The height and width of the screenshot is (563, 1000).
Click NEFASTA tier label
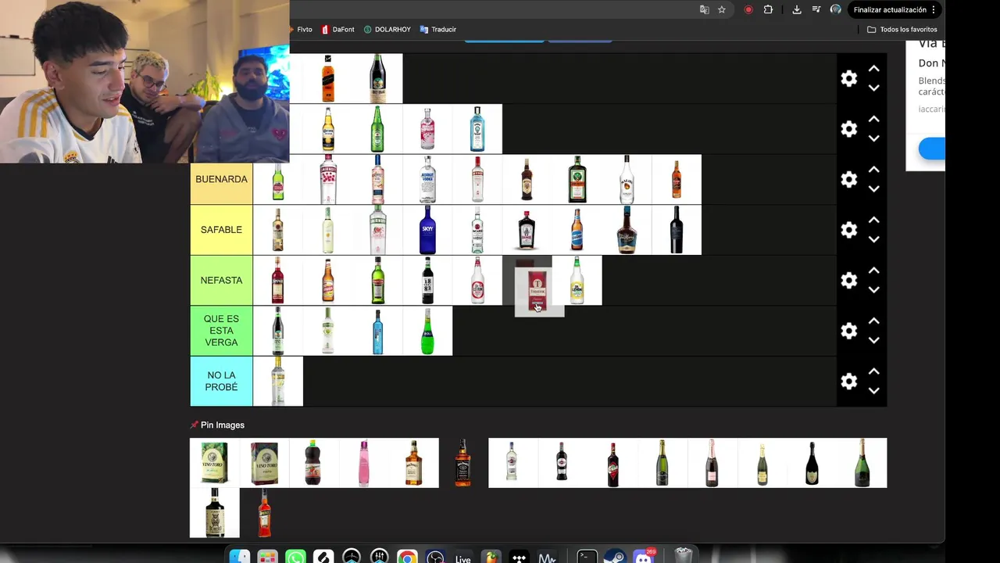[221, 280]
